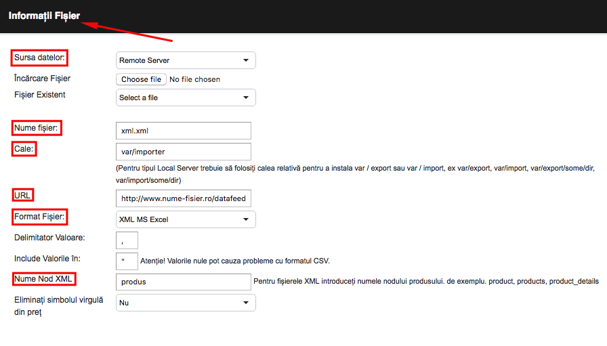
Task: Click the Nume fișier field containing xml.xml
Action: click(x=184, y=131)
